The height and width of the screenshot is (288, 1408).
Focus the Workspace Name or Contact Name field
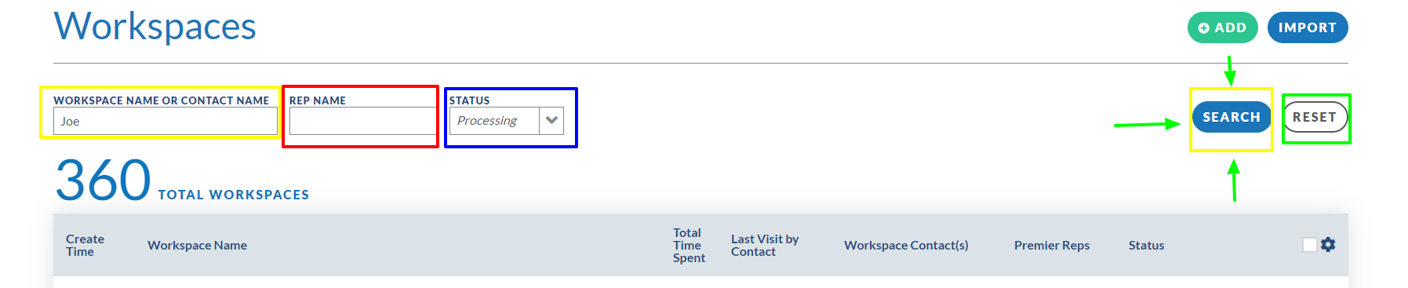[166, 121]
